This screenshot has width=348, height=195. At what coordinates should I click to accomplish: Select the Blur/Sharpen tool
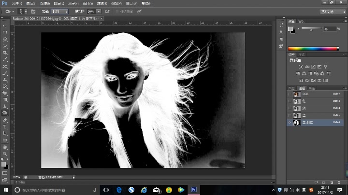tap(5, 106)
